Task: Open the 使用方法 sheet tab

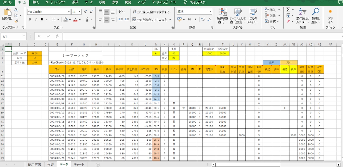Action: (35, 164)
